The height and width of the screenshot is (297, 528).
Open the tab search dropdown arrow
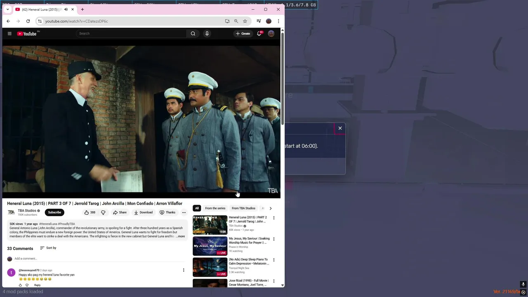(7, 9)
